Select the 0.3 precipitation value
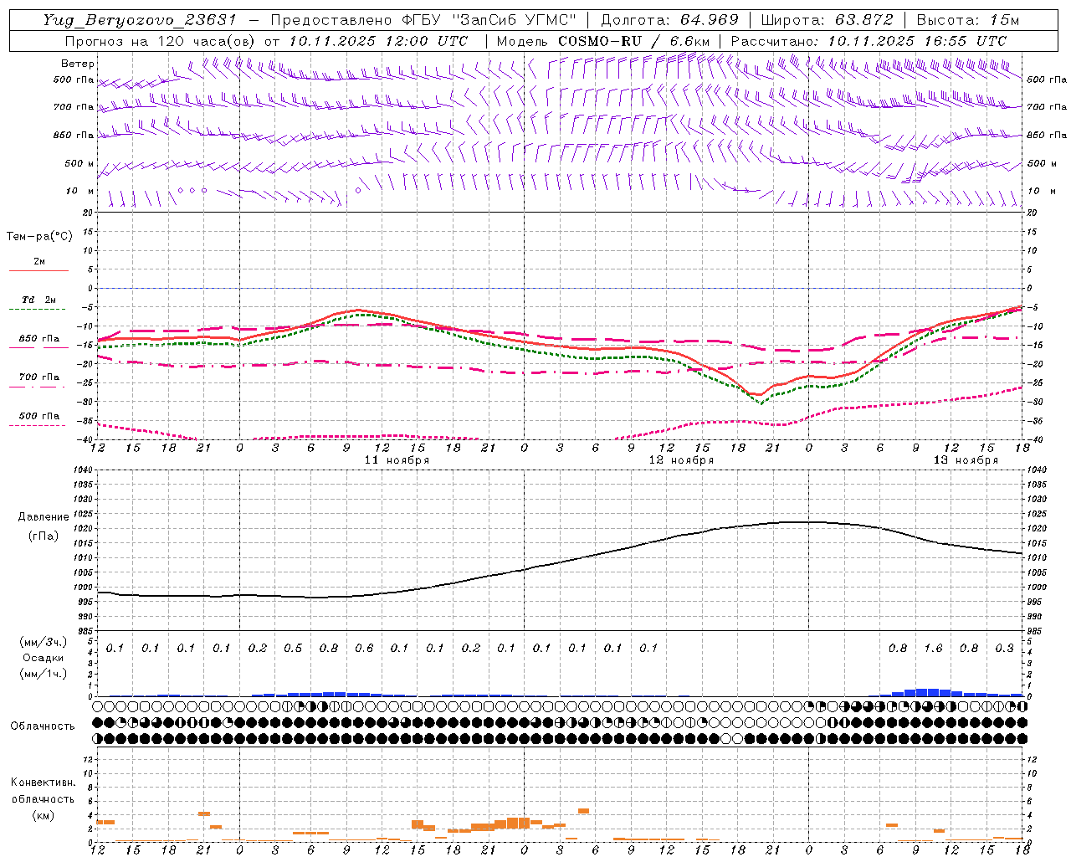The image size is (1071, 857). point(1004,649)
